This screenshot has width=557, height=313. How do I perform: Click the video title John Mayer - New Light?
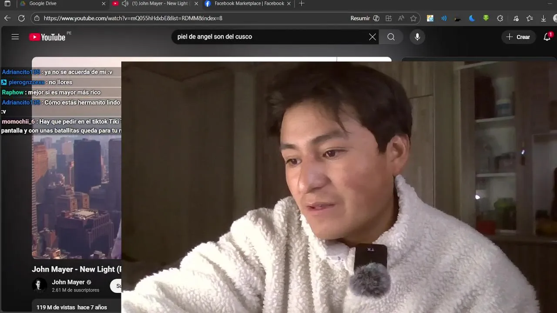[77, 269]
